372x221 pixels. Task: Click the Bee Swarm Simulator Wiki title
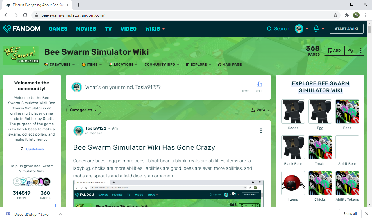click(96, 52)
